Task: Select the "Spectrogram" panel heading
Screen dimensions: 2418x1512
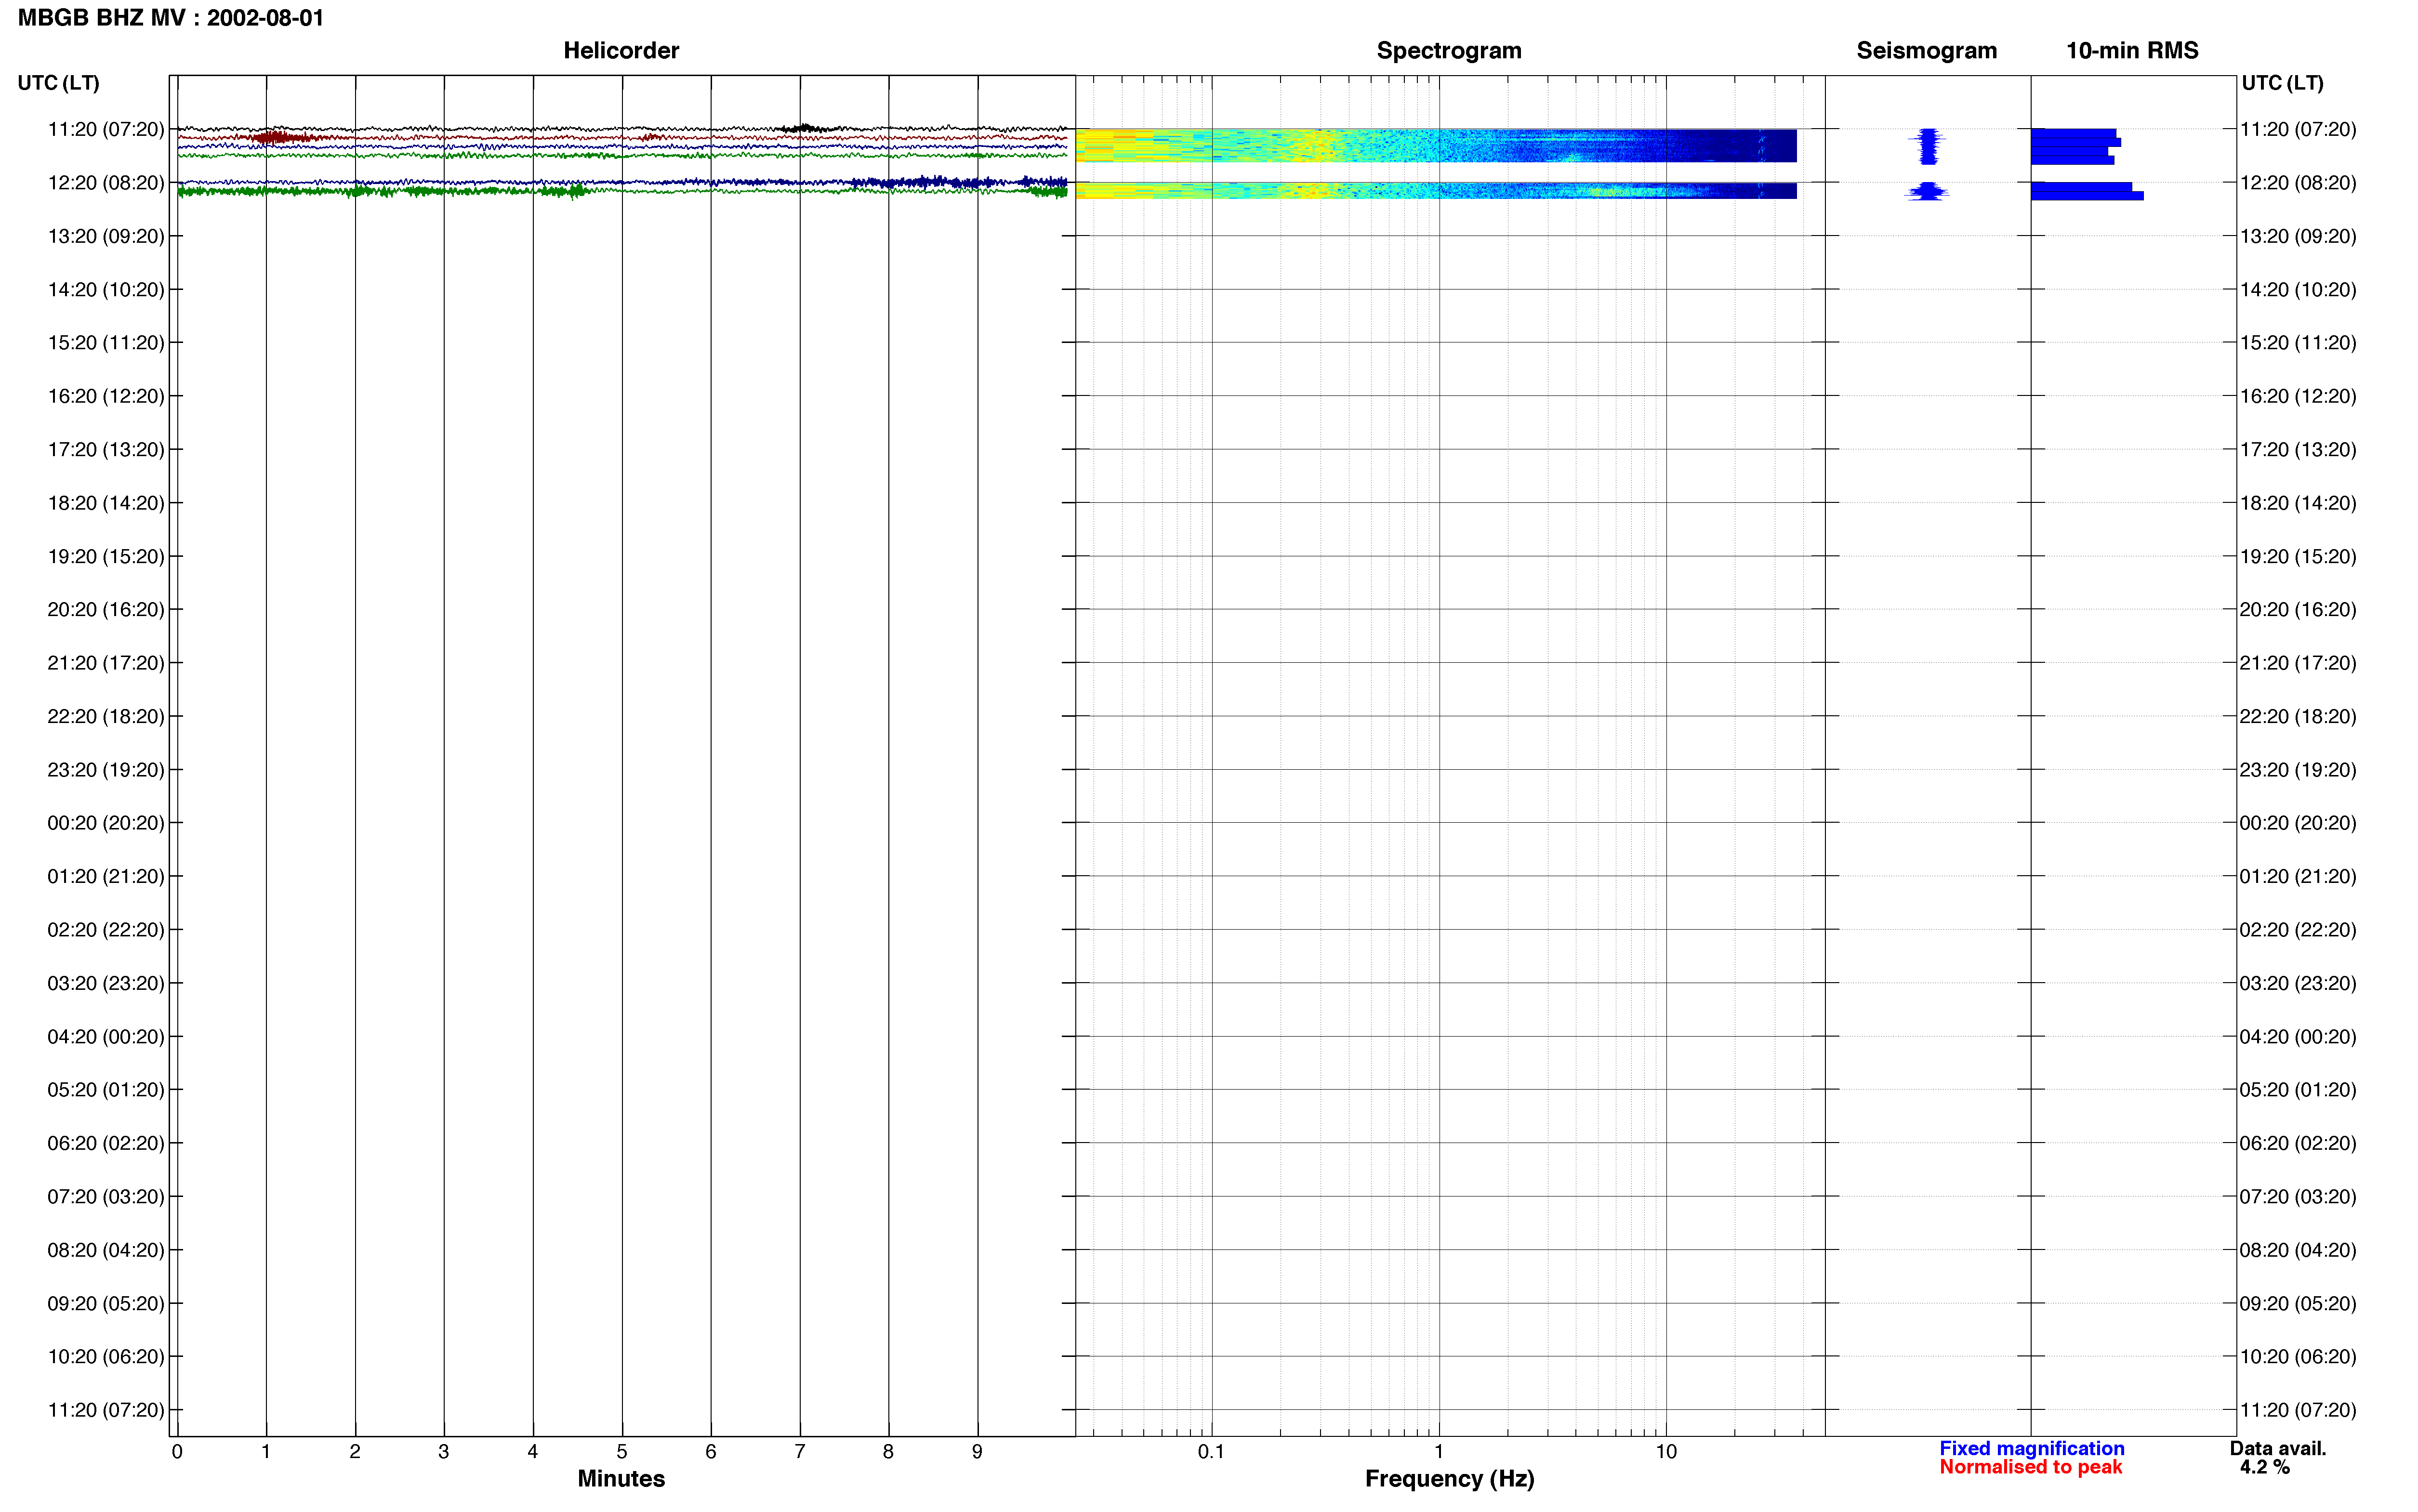Action: pyautogui.click(x=1449, y=51)
